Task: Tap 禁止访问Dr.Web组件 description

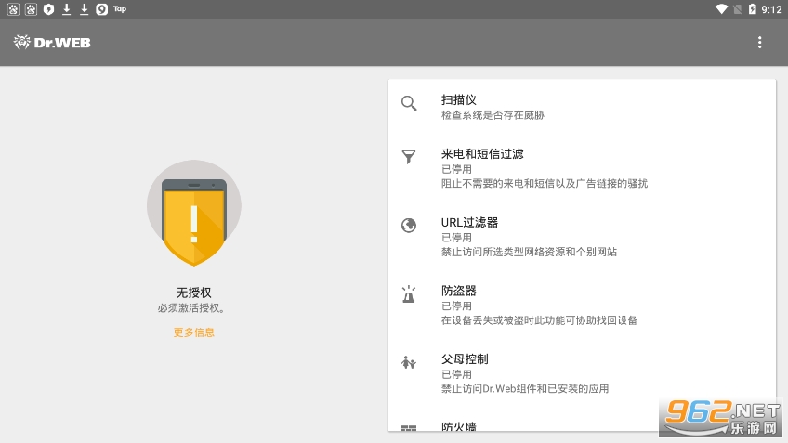Action: [525, 388]
